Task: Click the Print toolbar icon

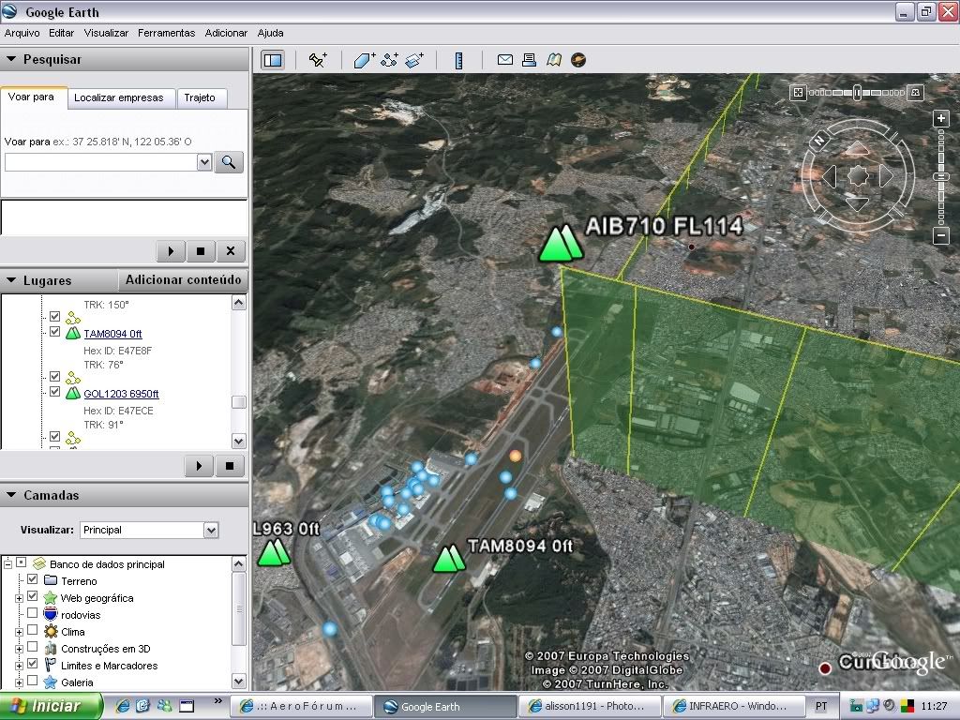Action: coord(529,59)
